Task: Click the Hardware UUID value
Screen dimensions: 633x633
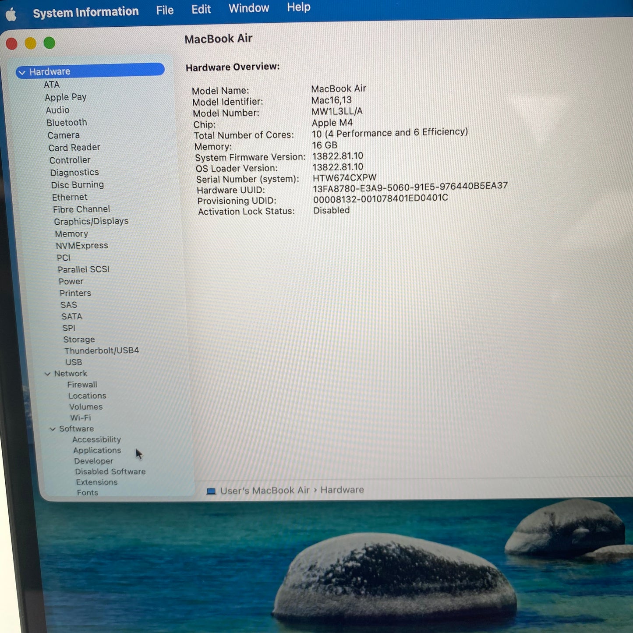Action: tap(410, 187)
